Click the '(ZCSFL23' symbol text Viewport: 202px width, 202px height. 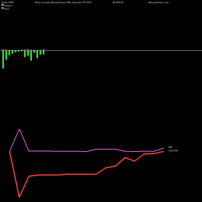tap(118, 2)
